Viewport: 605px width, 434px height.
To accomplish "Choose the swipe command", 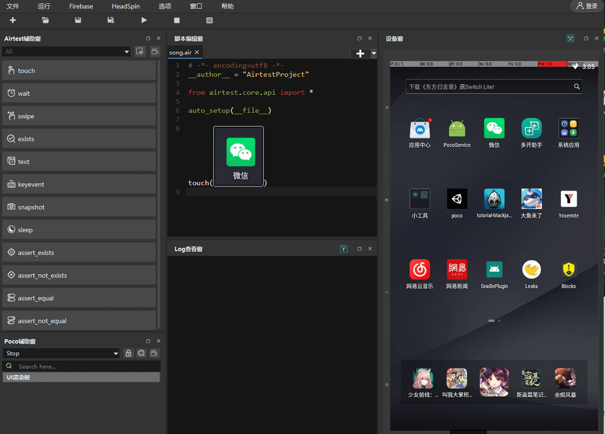I will click(79, 116).
